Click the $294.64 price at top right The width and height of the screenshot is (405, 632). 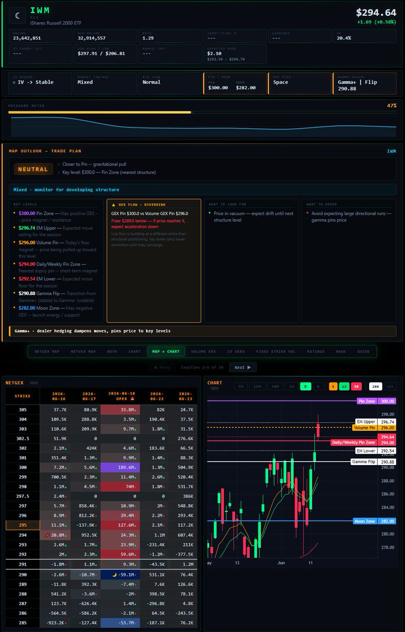pyautogui.click(x=376, y=13)
